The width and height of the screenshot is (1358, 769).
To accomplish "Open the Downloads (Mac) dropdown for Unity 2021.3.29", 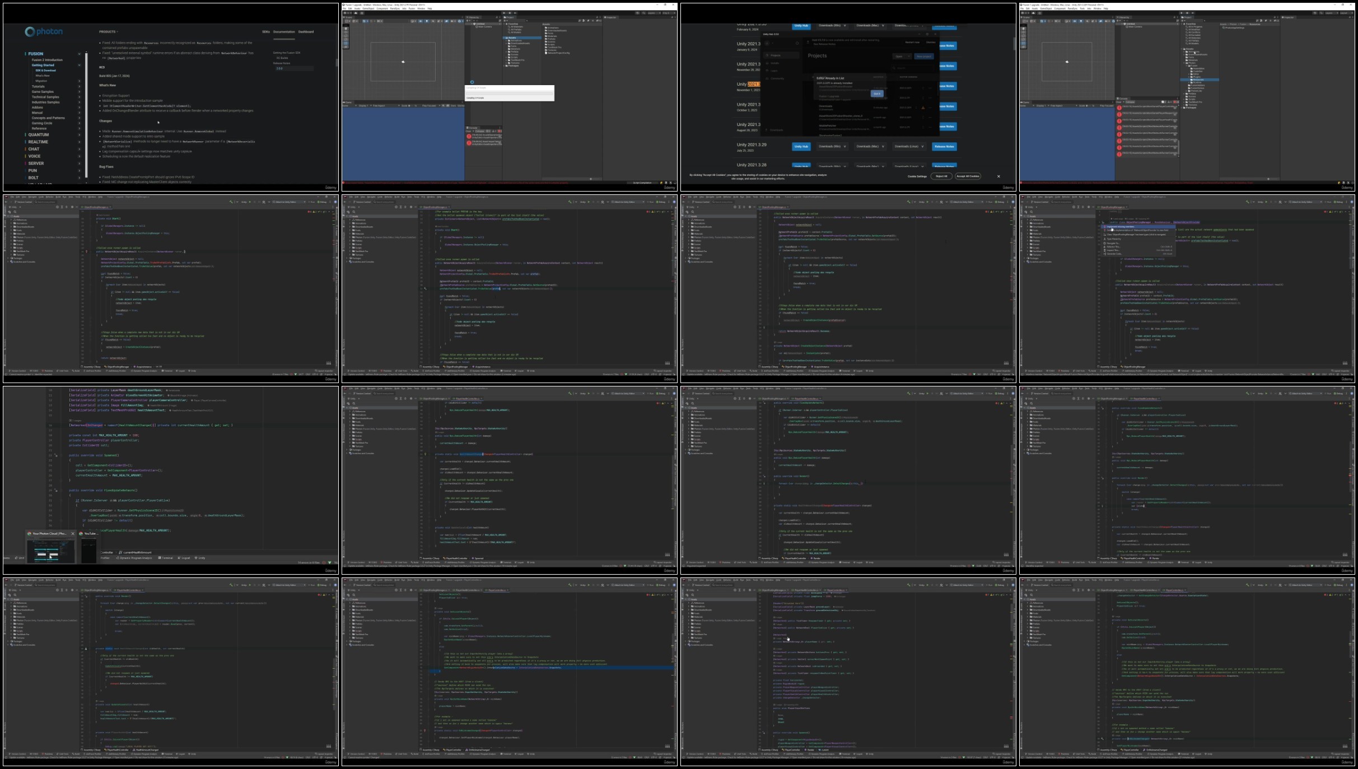I will point(870,146).
